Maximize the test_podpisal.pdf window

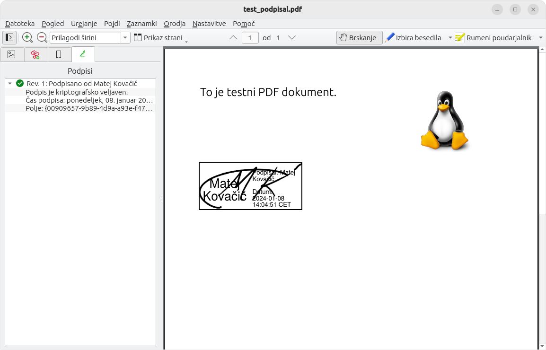pos(515,9)
